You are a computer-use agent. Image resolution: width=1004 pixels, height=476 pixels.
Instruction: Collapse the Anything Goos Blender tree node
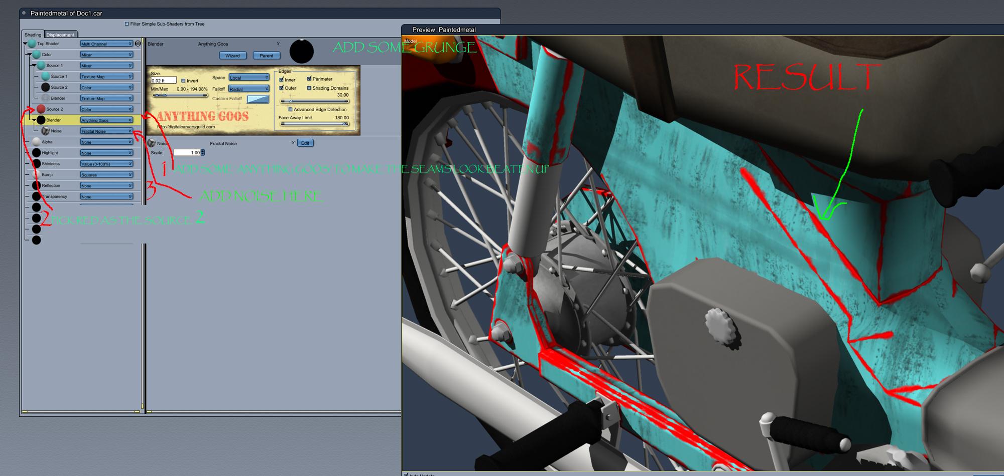coord(34,120)
